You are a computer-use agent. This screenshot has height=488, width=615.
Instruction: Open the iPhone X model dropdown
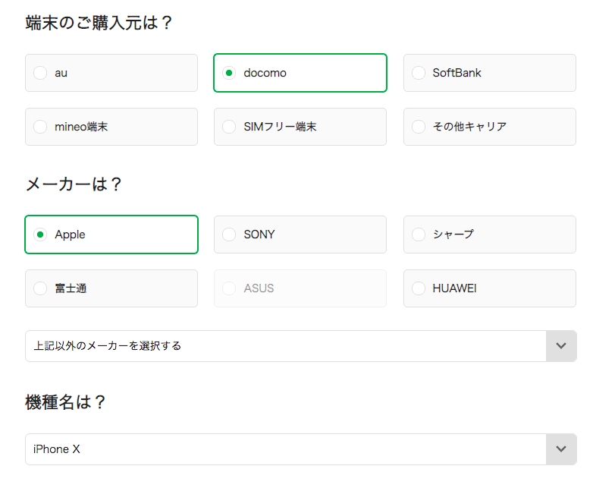[x=301, y=449]
